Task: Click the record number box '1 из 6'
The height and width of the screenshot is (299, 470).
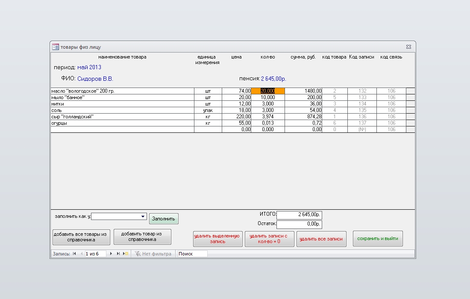Action: click(95, 254)
